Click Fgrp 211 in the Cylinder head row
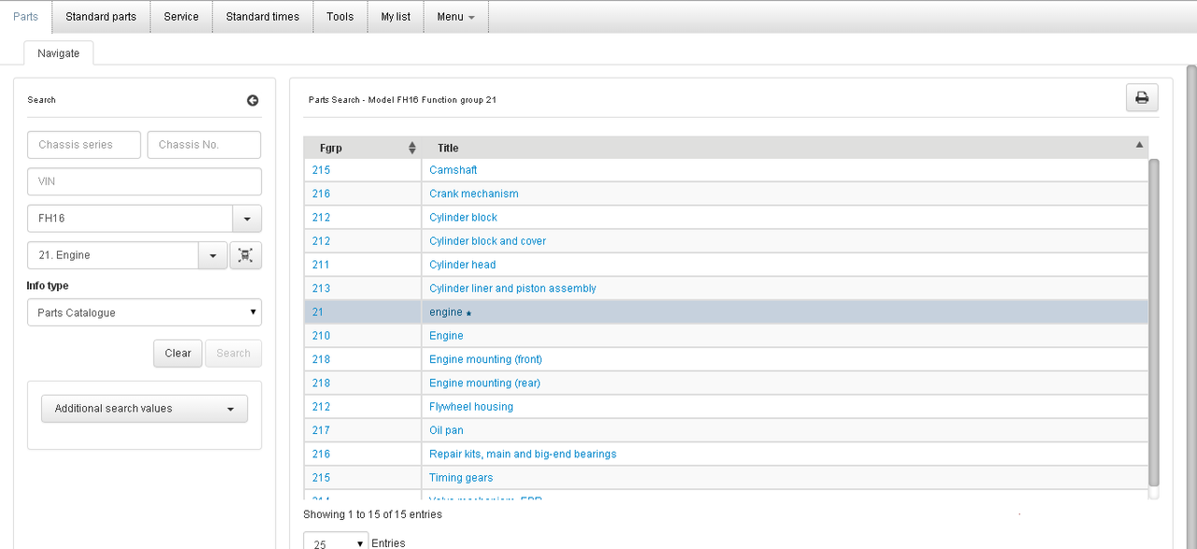The image size is (1197, 549). 321,265
